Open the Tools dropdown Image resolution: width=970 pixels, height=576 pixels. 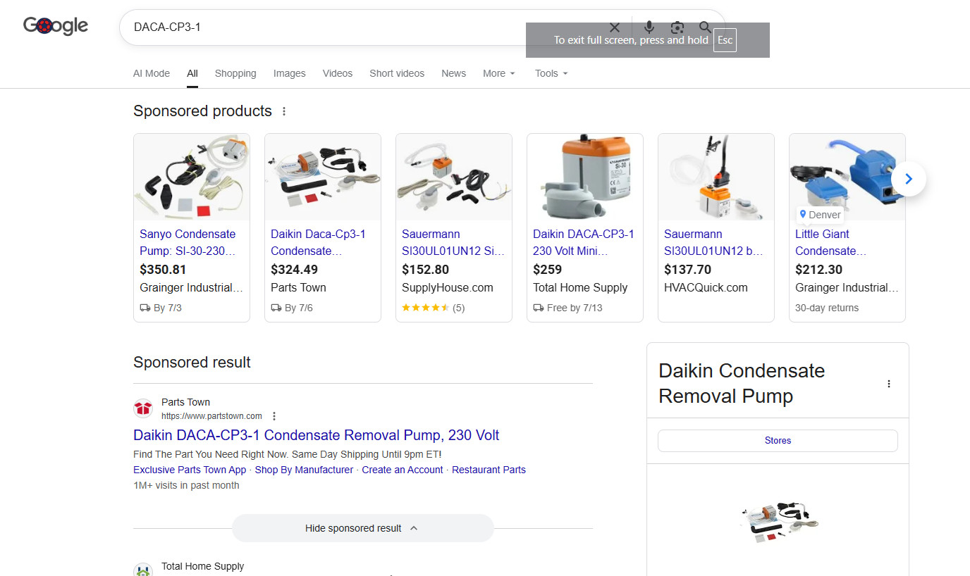click(551, 73)
